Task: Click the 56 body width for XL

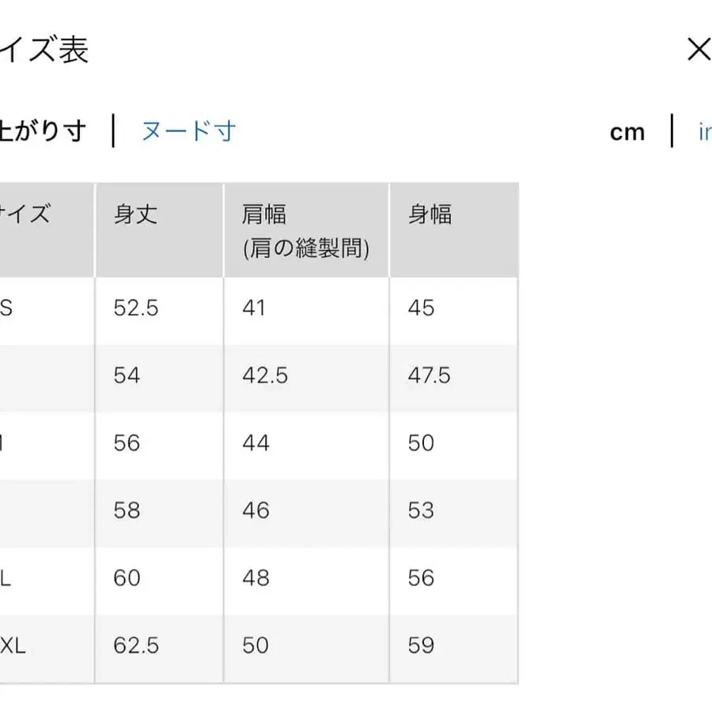Action: (422, 578)
